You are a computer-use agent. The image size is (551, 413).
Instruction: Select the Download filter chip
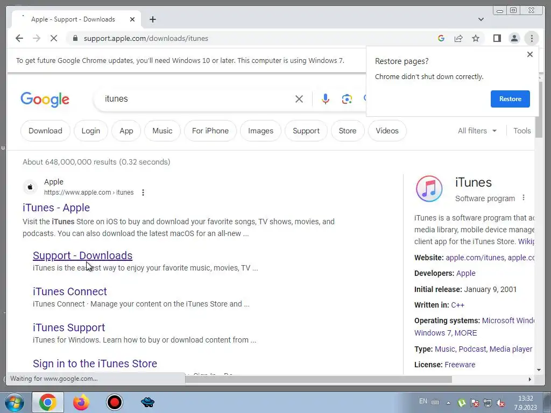pyautogui.click(x=45, y=131)
